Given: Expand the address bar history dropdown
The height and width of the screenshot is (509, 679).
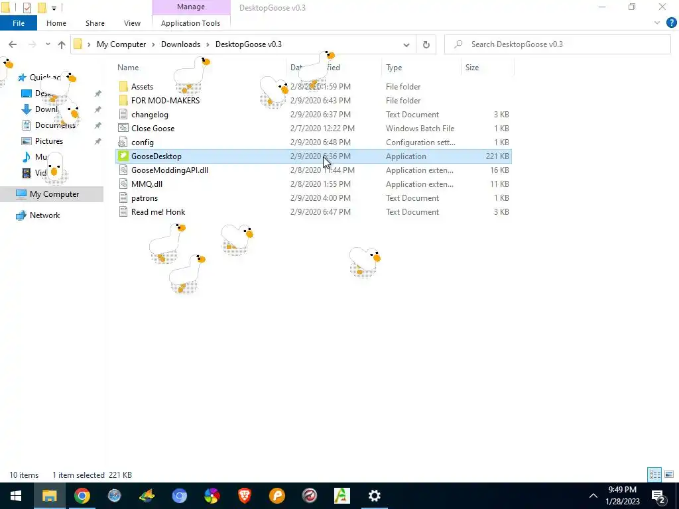Looking at the screenshot, I should [406, 44].
